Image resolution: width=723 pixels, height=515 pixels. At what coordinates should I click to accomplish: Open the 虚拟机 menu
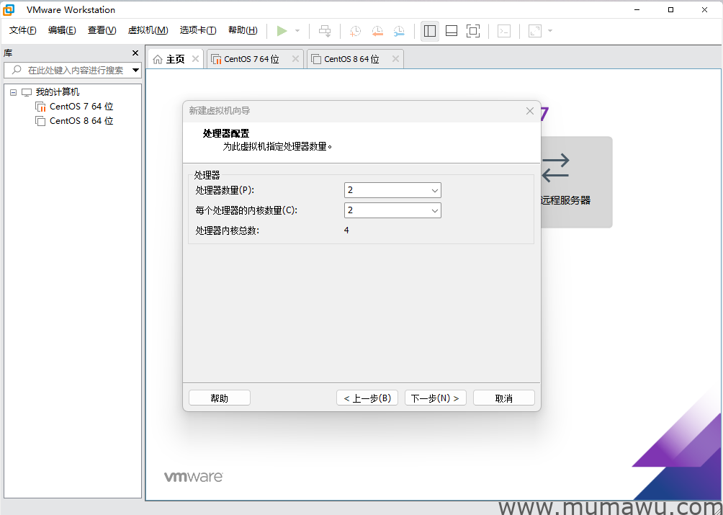coord(148,30)
